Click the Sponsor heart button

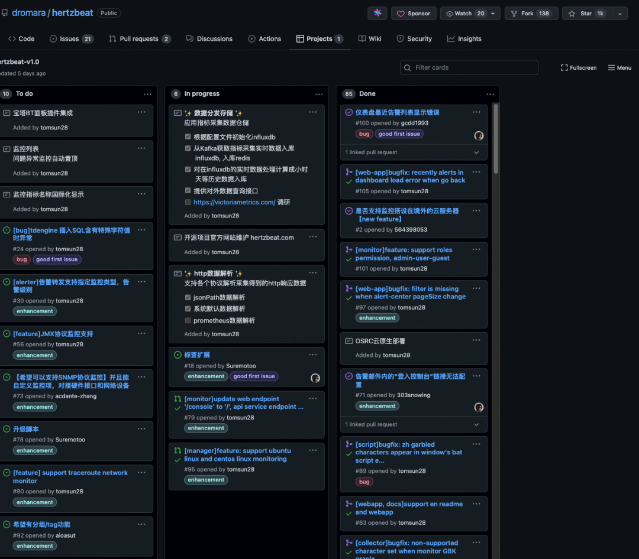pyautogui.click(x=413, y=14)
